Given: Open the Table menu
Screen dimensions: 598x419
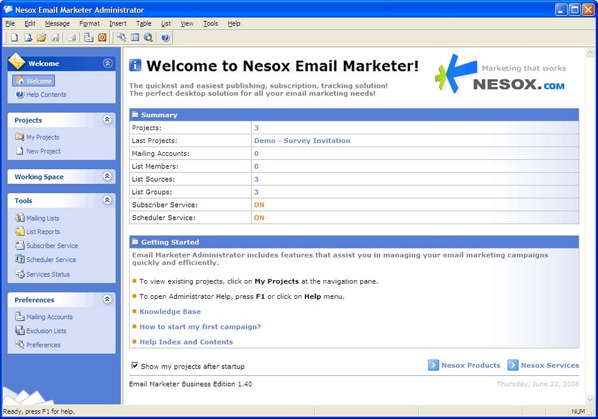Looking at the screenshot, I should pos(144,23).
